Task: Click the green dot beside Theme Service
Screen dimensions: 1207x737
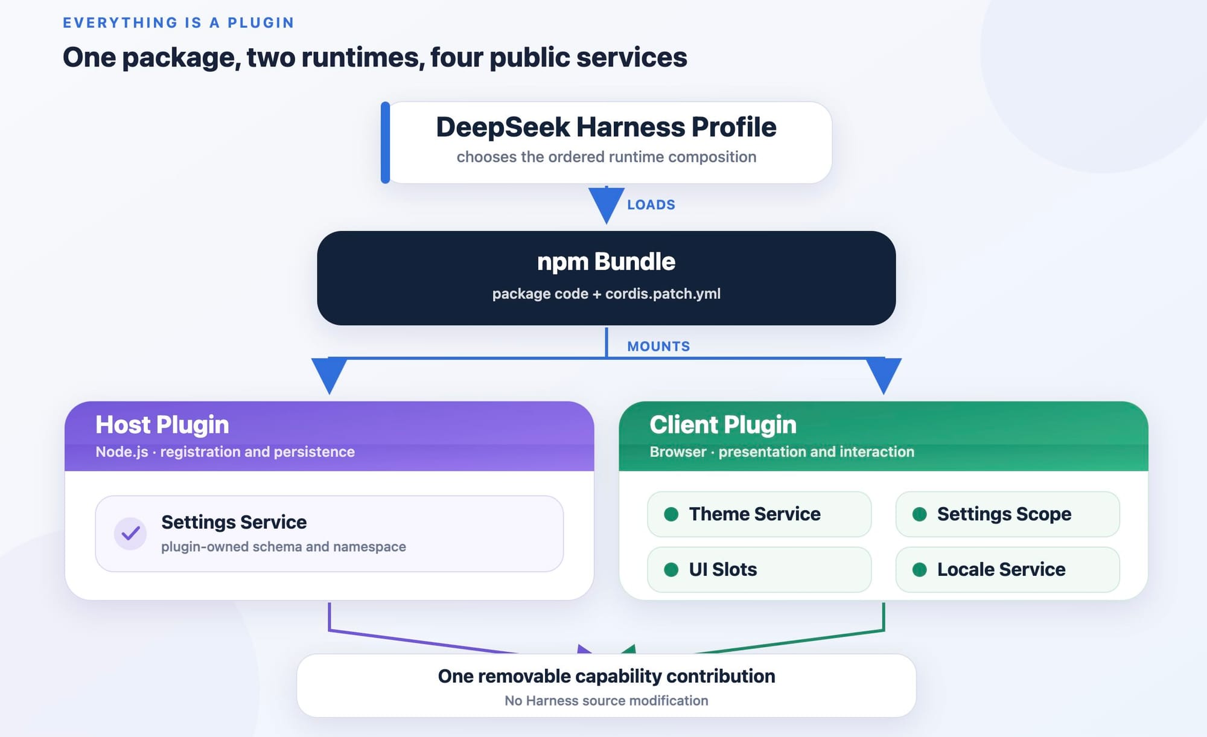Action: [671, 514]
